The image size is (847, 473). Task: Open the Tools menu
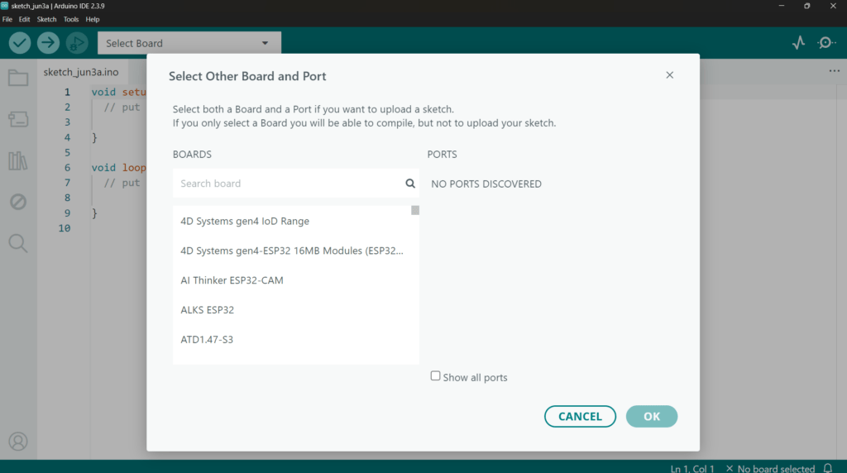point(71,20)
